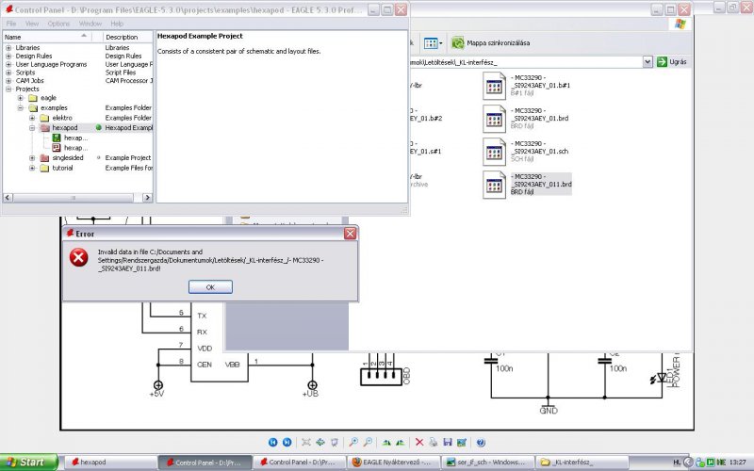Image resolution: width=754 pixels, height=471 pixels.
Task: Expand the User Language Programs node
Action: point(8,64)
